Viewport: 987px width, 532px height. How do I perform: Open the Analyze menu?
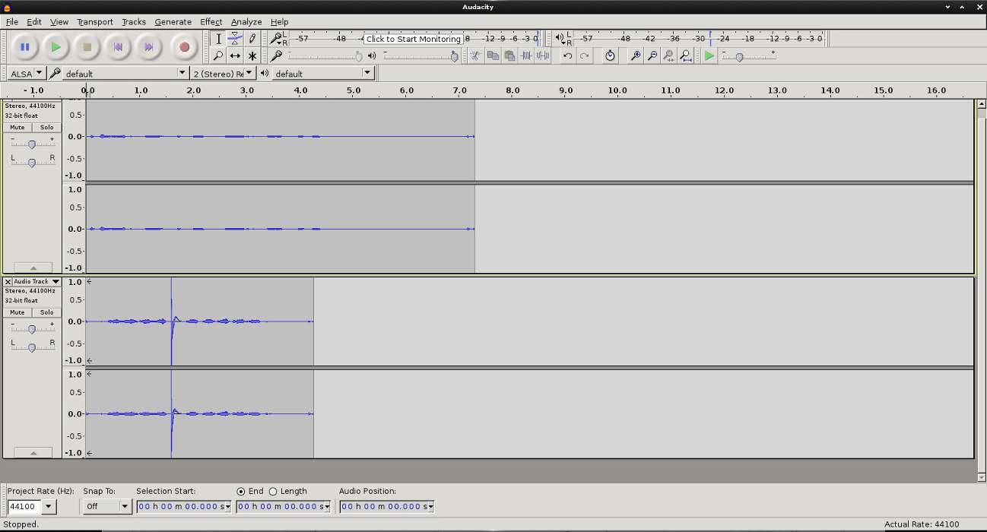(x=246, y=21)
